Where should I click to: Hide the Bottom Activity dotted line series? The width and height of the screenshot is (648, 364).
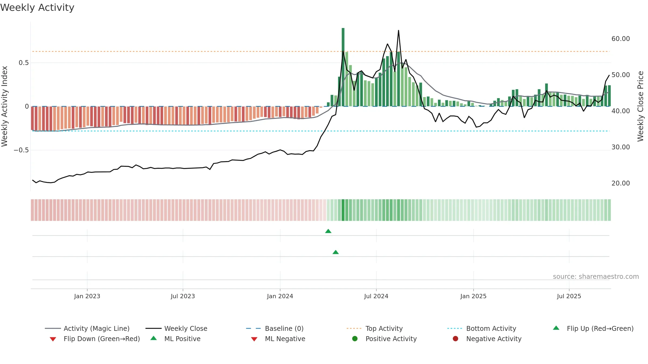(x=482, y=328)
